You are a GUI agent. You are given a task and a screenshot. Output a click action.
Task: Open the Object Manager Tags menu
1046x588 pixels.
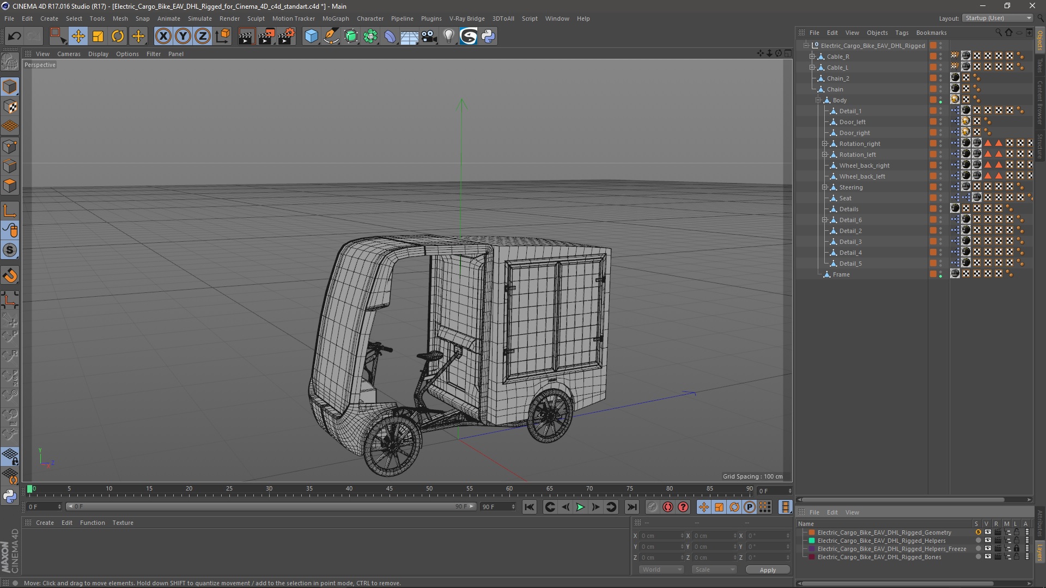coord(902,33)
